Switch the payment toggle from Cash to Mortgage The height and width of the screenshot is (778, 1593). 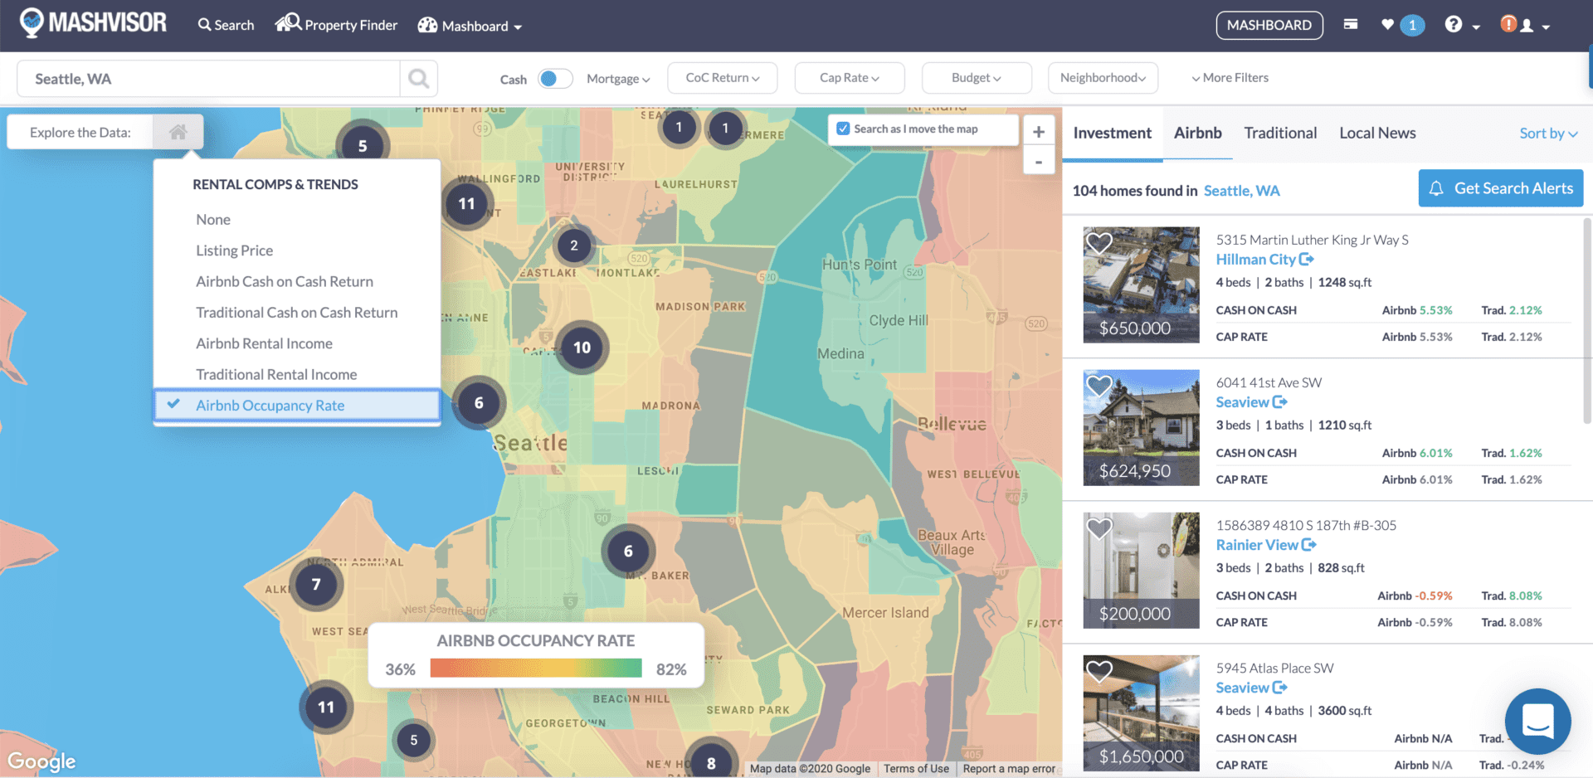556,77
